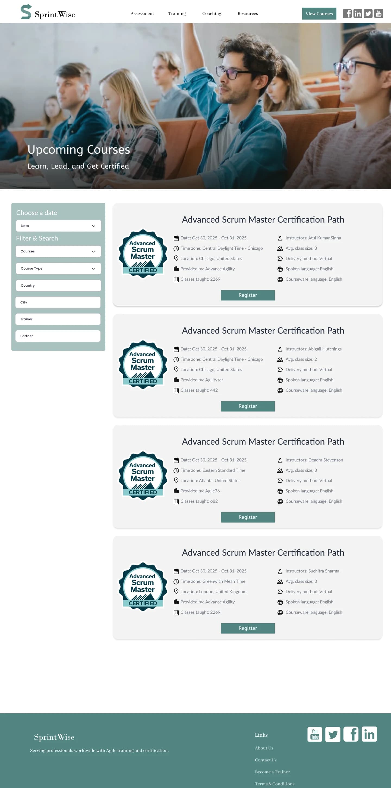
Task: Click delivery icon in Deadra Stevenson course card
Action: click(x=280, y=481)
